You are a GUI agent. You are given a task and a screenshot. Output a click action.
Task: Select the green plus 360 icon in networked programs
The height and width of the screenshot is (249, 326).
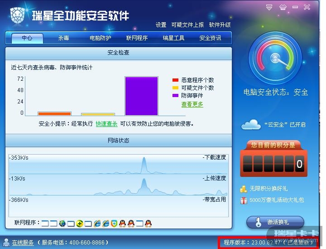(x=79, y=224)
